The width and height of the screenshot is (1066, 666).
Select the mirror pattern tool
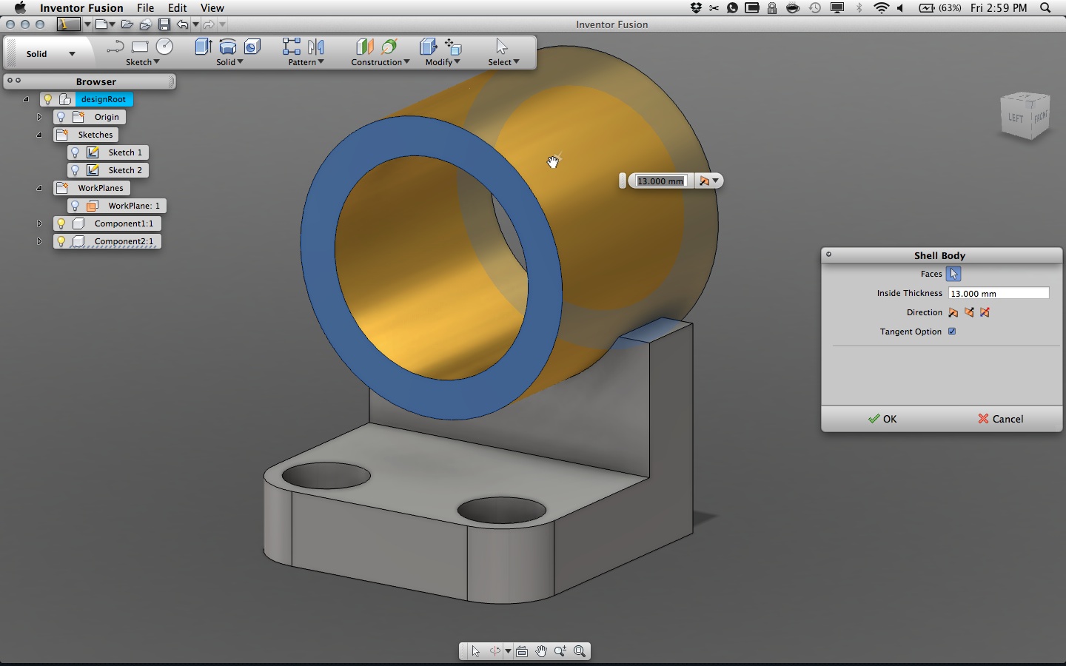[x=316, y=47]
